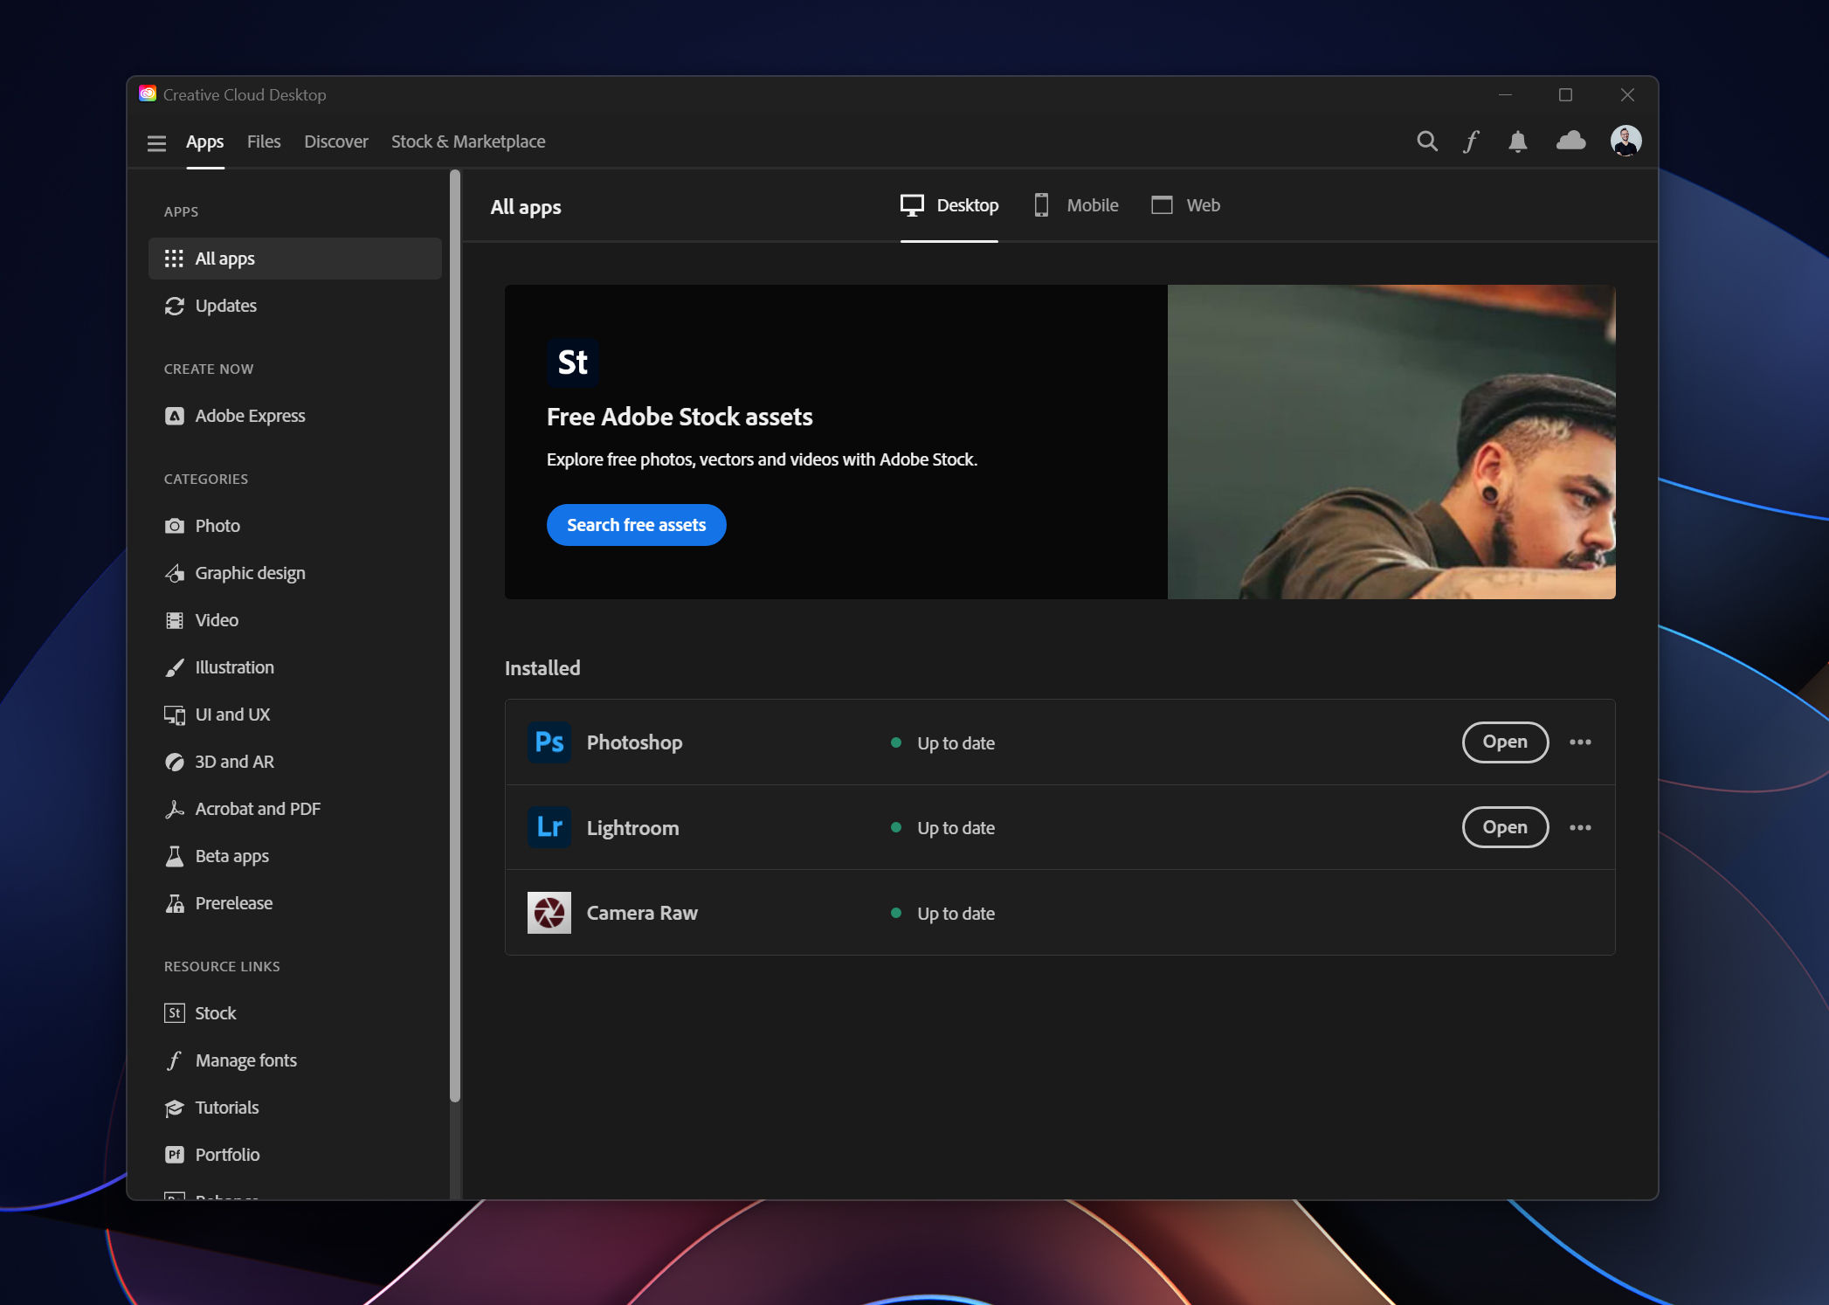Screen dimensions: 1829x1305
Task: Switch to Stock & Marketplace
Action: [x=468, y=141]
